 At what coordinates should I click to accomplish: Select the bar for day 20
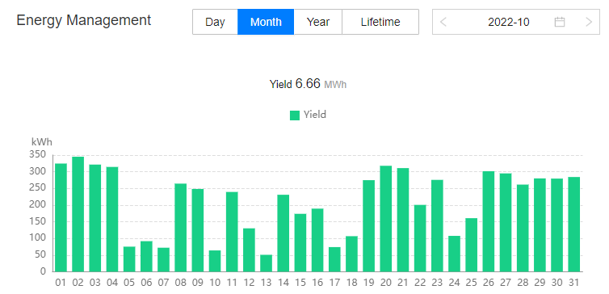[x=386, y=219]
